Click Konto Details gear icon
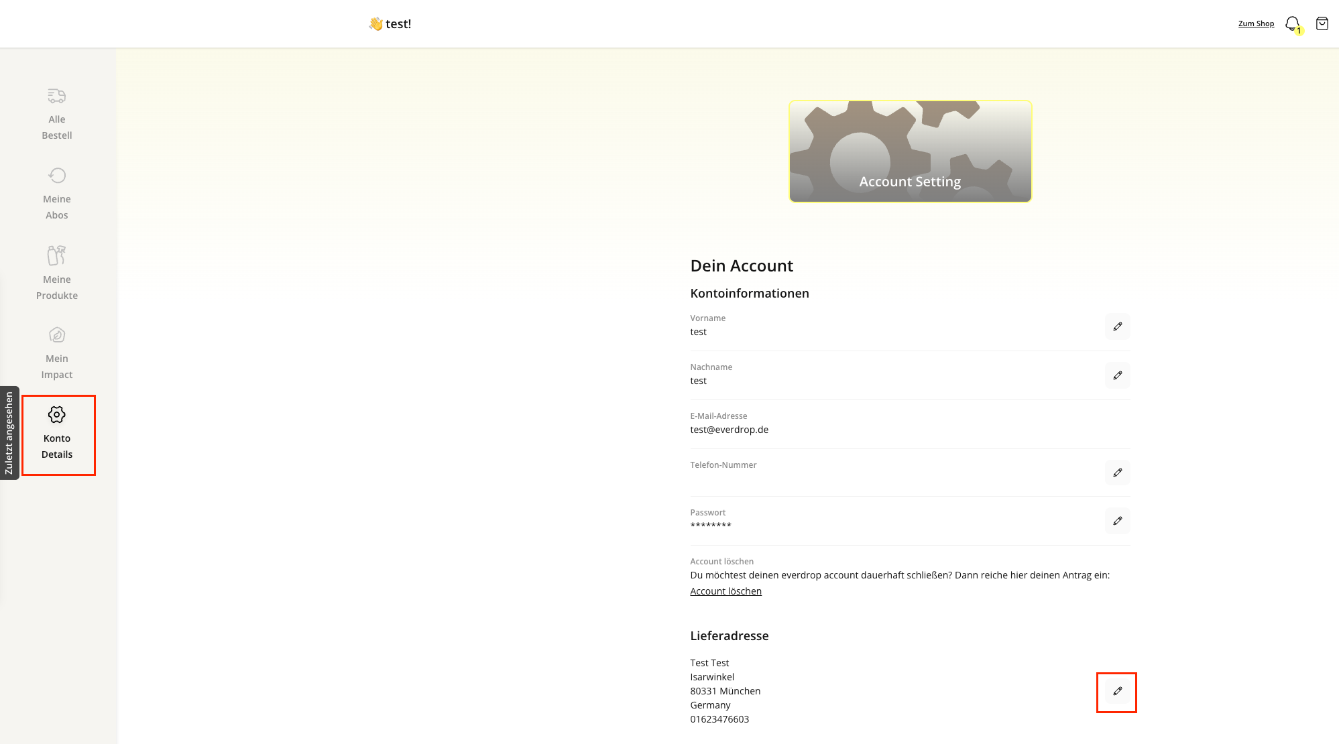The width and height of the screenshot is (1339, 744). click(x=57, y=415)
